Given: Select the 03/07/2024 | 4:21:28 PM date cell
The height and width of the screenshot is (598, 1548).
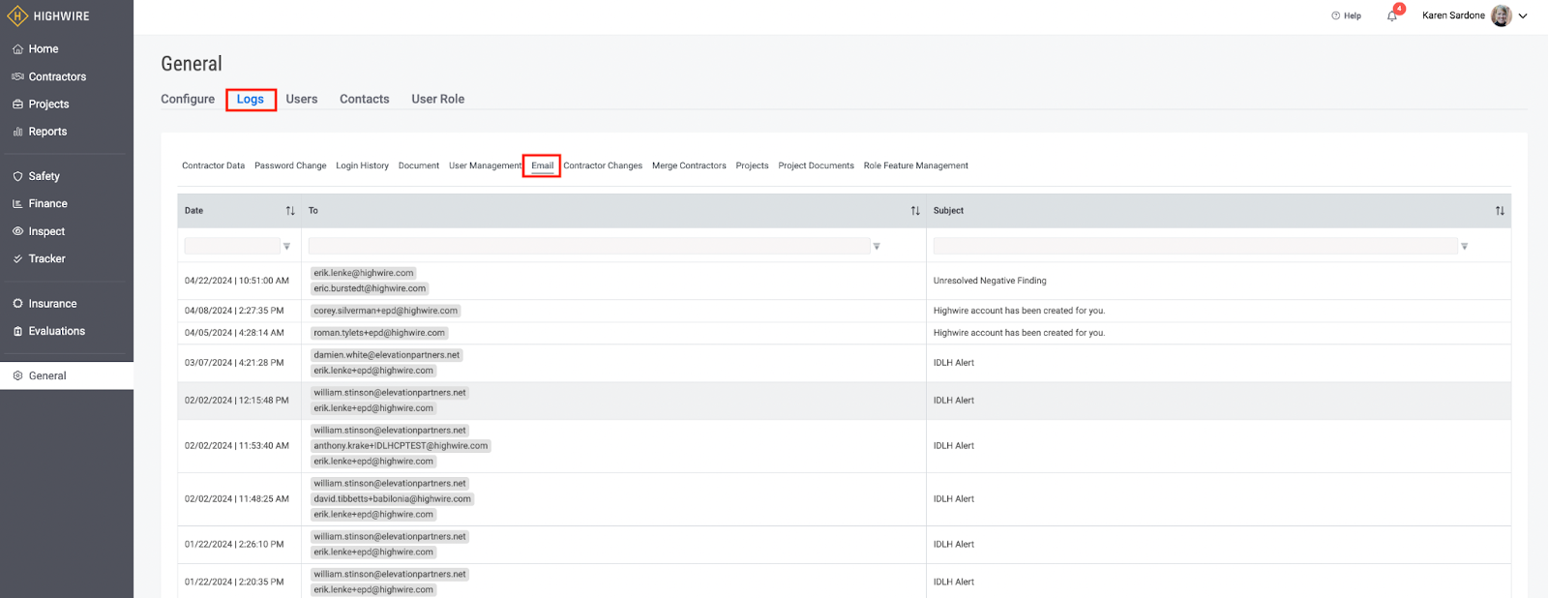Looking at the screenshot, I should coord(234,363).
